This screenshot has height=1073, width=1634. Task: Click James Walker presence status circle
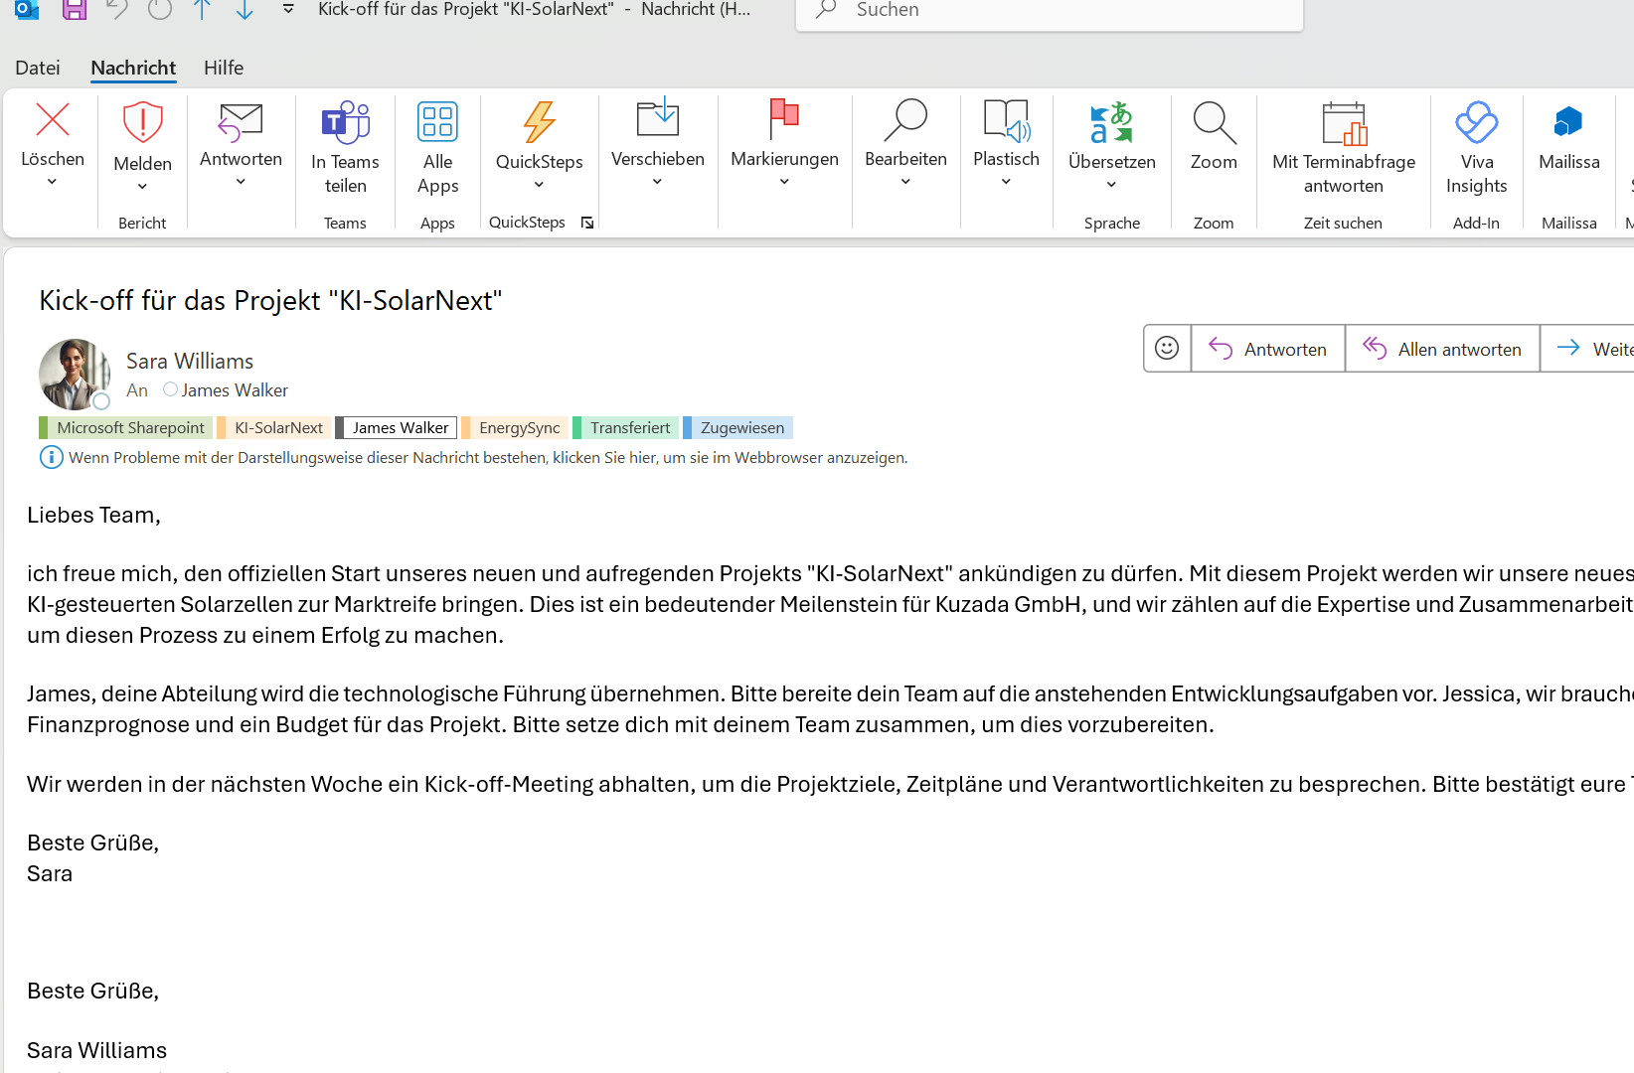pos(170,389)
